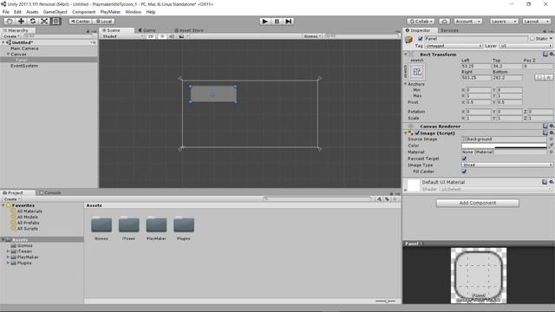Select the Hand tool in toolbar
The width and height of the screenshot is (555, 312).
pos(10,21)
